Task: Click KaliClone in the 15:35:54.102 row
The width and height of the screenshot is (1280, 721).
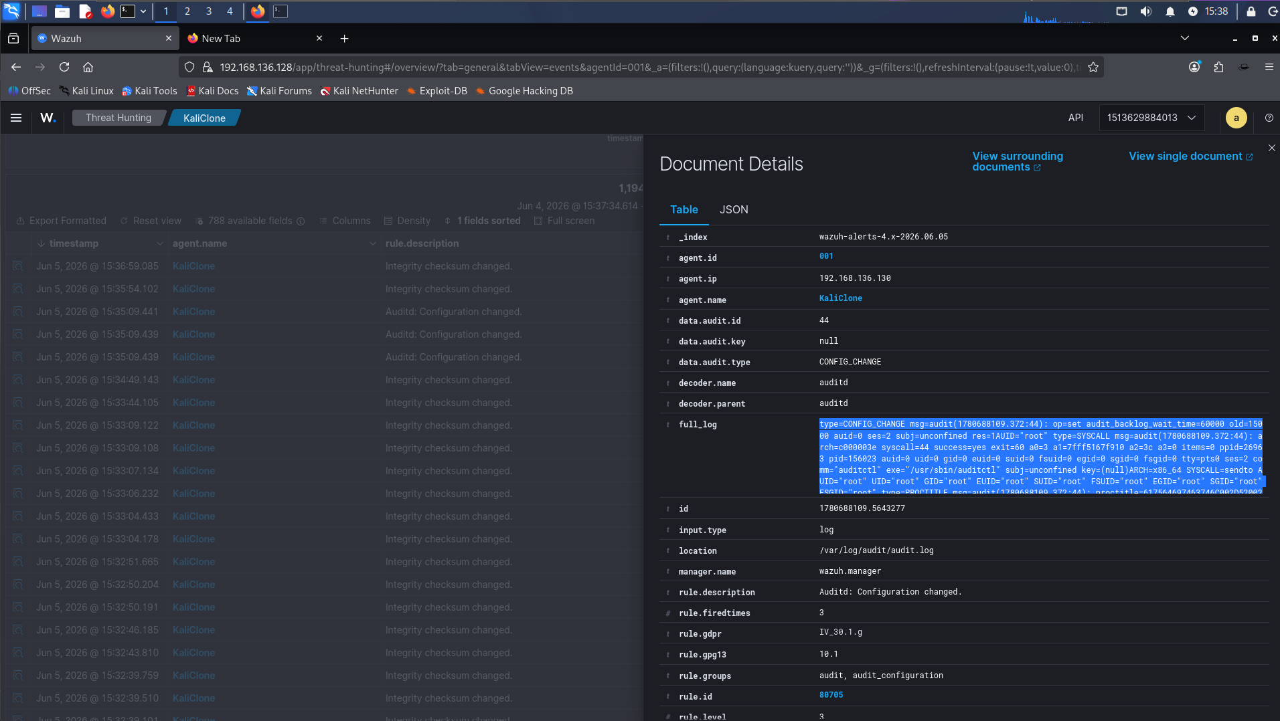Action: [x=194, y=289]
